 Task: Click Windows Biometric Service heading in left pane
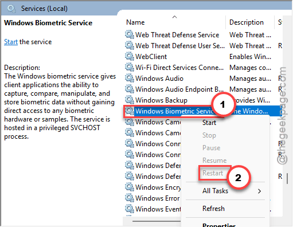pos(48,23)
